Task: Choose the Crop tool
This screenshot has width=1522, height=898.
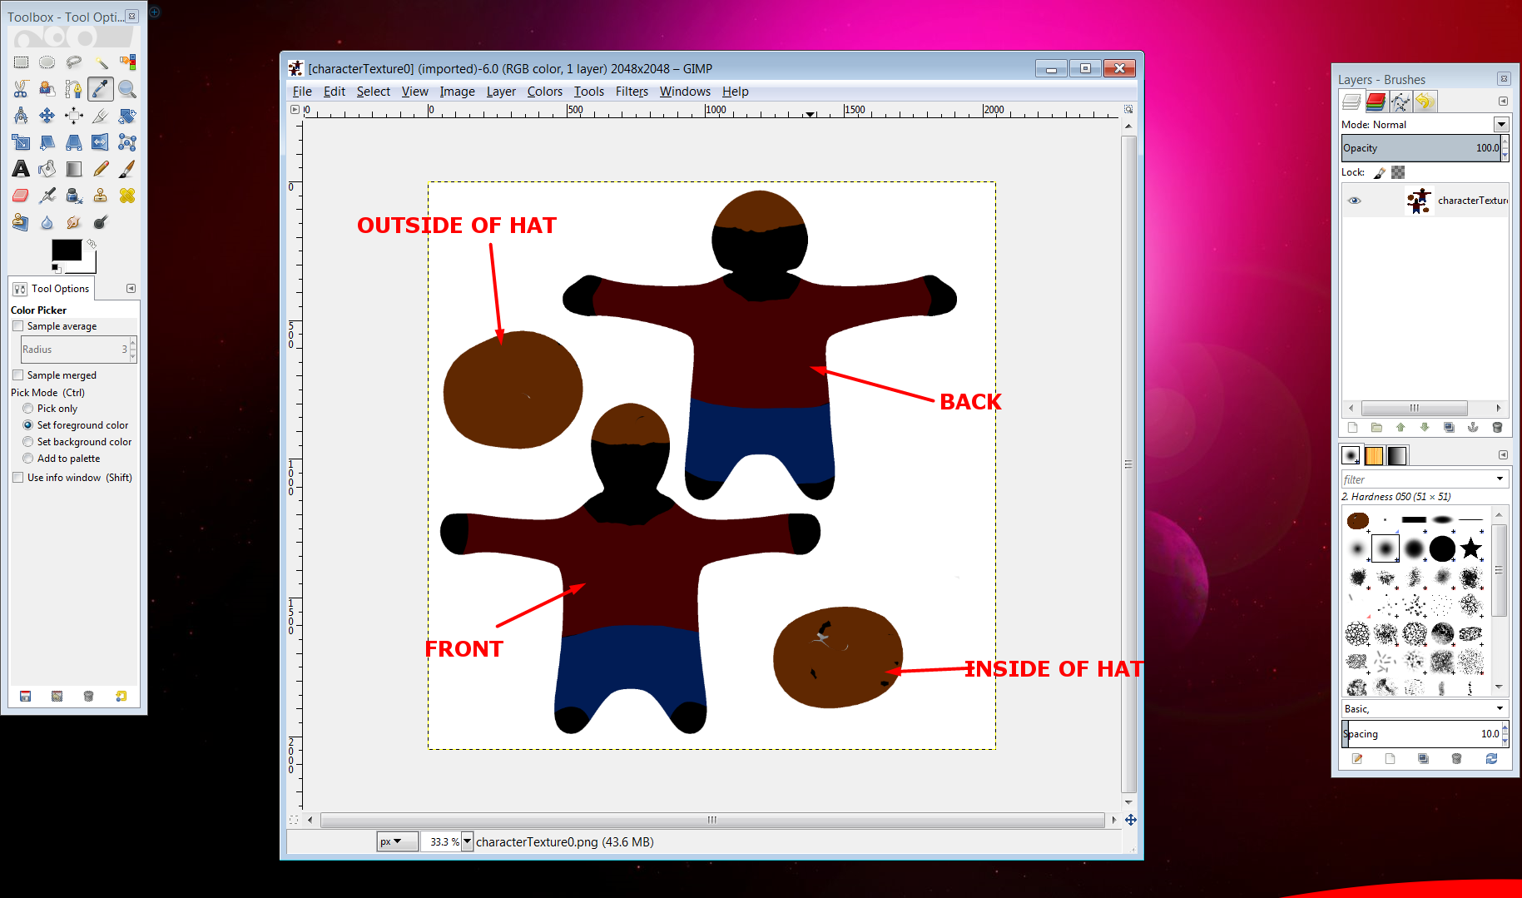Action: coord(101,116)
